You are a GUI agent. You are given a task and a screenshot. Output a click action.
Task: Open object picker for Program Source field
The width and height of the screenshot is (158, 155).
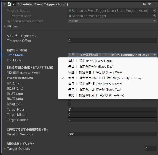(155, 10)
